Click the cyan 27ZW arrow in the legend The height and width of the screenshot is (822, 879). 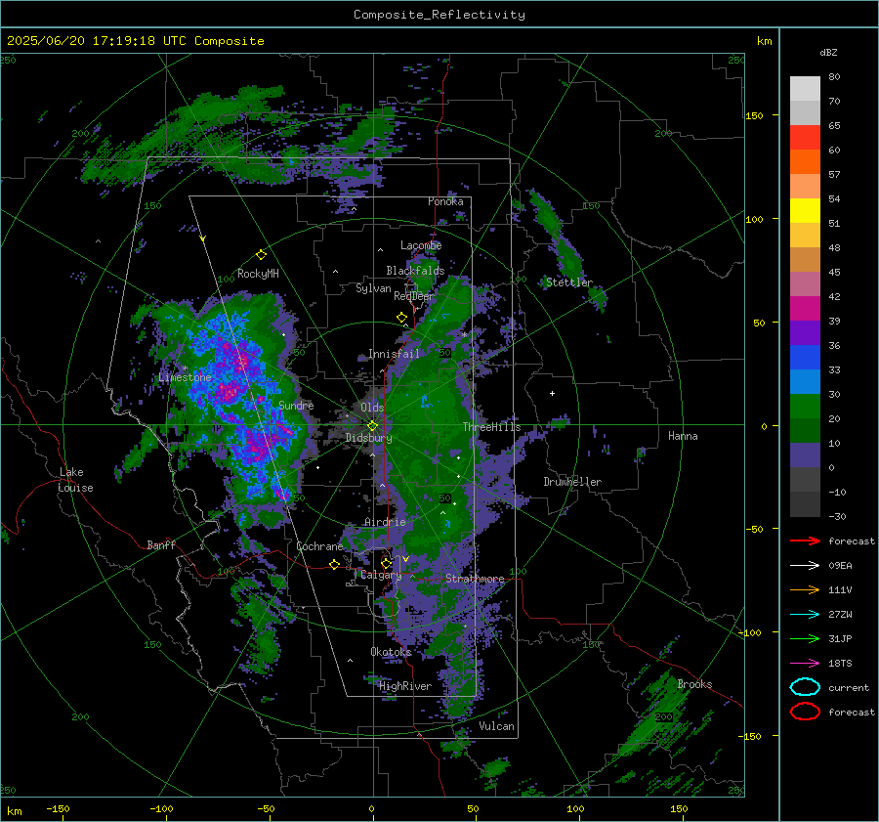pos(805,615)
